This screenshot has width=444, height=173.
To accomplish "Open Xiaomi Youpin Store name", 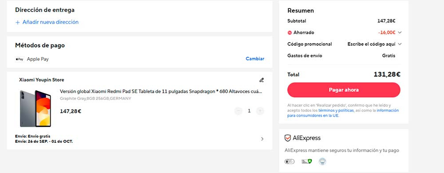I will coord(42,80).
